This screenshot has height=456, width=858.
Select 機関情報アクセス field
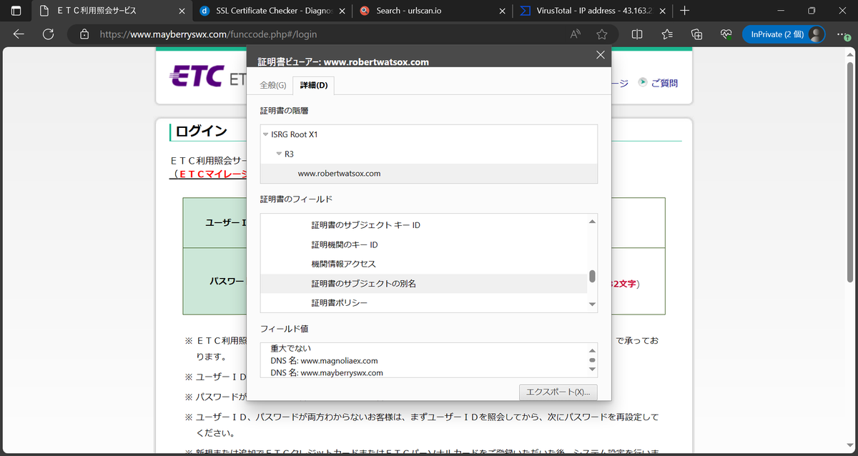pos(423,264)
